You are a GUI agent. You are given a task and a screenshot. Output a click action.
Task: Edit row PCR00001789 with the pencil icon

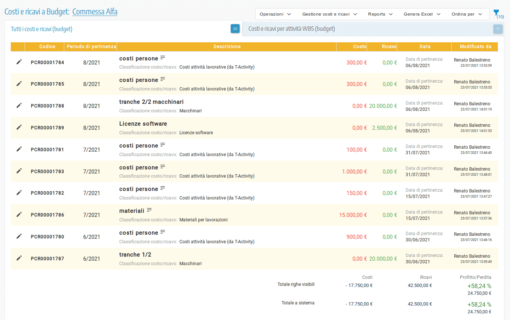[x=19, y=127]
